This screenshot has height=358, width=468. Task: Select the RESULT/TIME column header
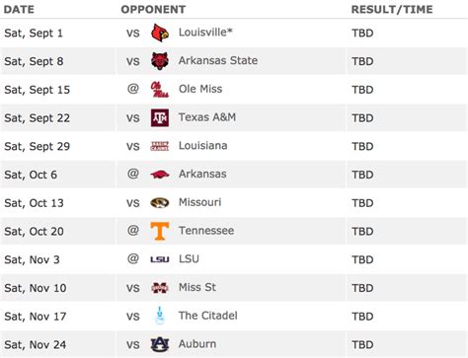[392, 9]
